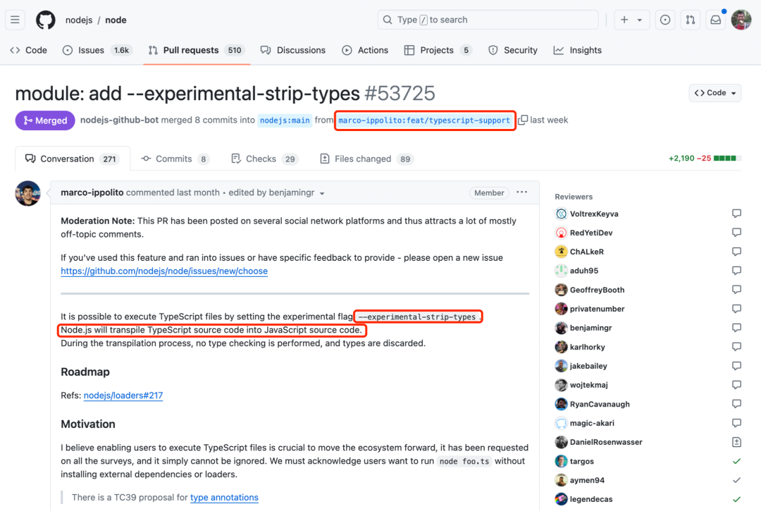Switch to the Code repository tab
Viewport: 761px width, 511px height.
point(29,50)
